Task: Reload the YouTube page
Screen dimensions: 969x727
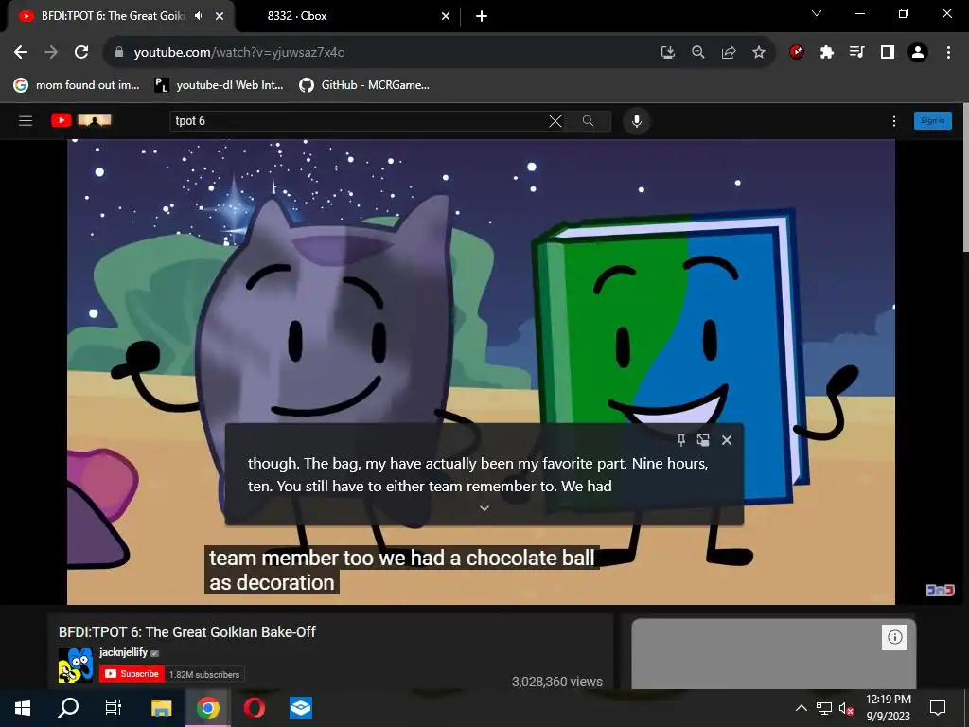Action: coord(81,52)
